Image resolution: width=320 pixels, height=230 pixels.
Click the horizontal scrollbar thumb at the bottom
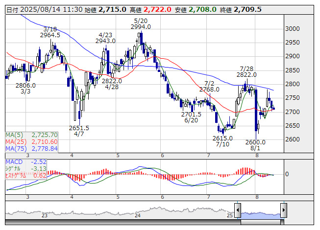tap(261, 222)
